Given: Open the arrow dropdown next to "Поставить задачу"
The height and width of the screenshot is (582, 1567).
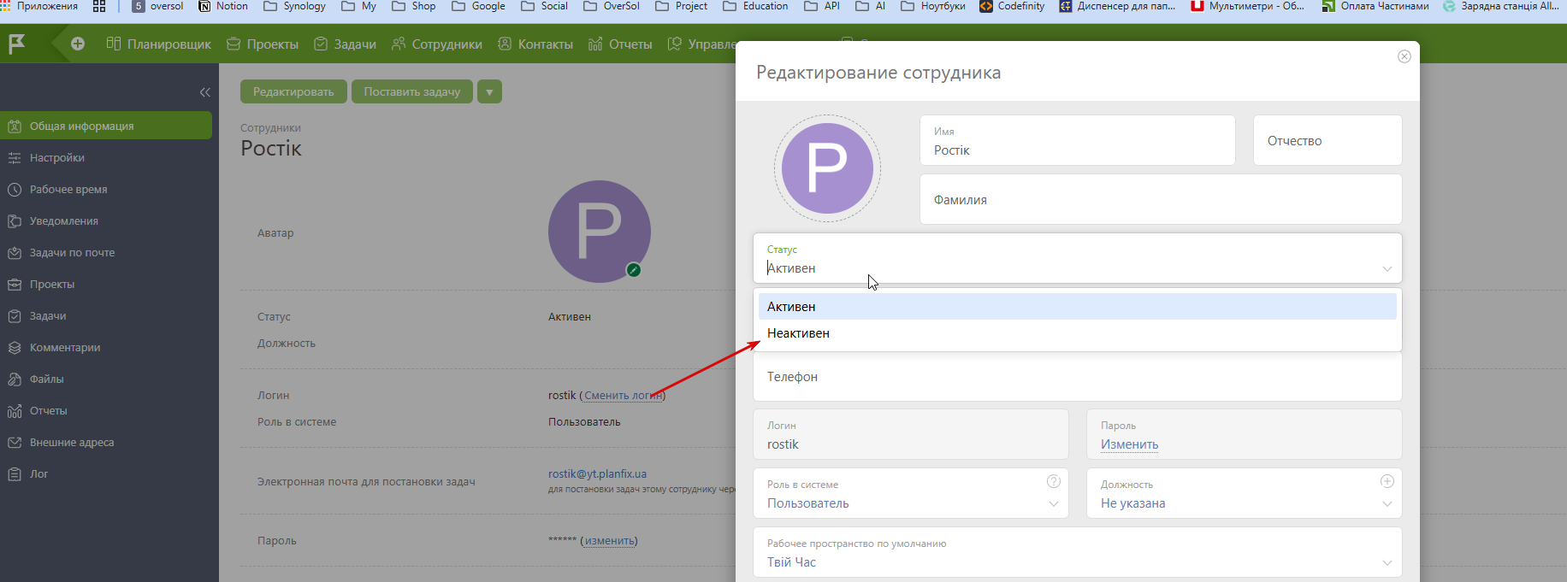Looking at the screenshot, I should click(x=489, y=91).
